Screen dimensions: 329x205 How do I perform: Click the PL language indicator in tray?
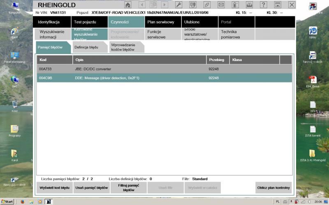click(278, 202)
